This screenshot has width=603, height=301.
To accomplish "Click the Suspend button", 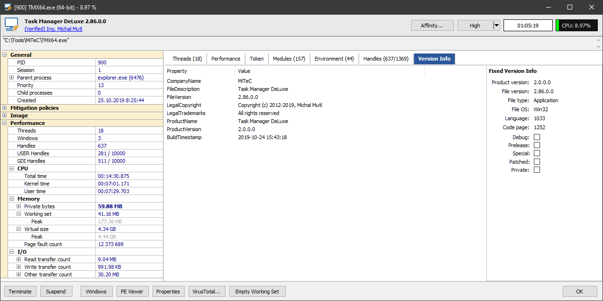I will tap(56, 292).
